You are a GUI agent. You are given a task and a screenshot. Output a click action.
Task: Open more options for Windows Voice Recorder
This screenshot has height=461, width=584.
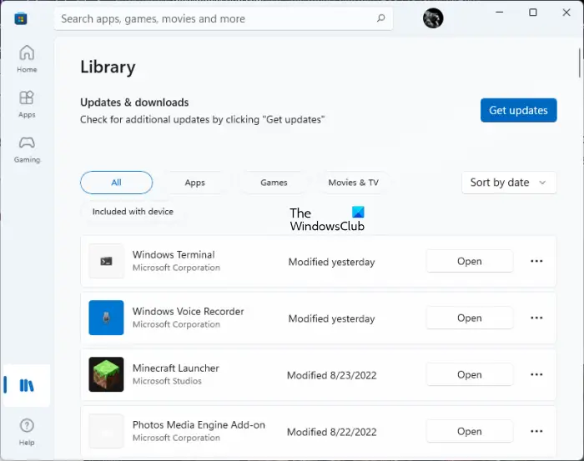coord(536,318)
